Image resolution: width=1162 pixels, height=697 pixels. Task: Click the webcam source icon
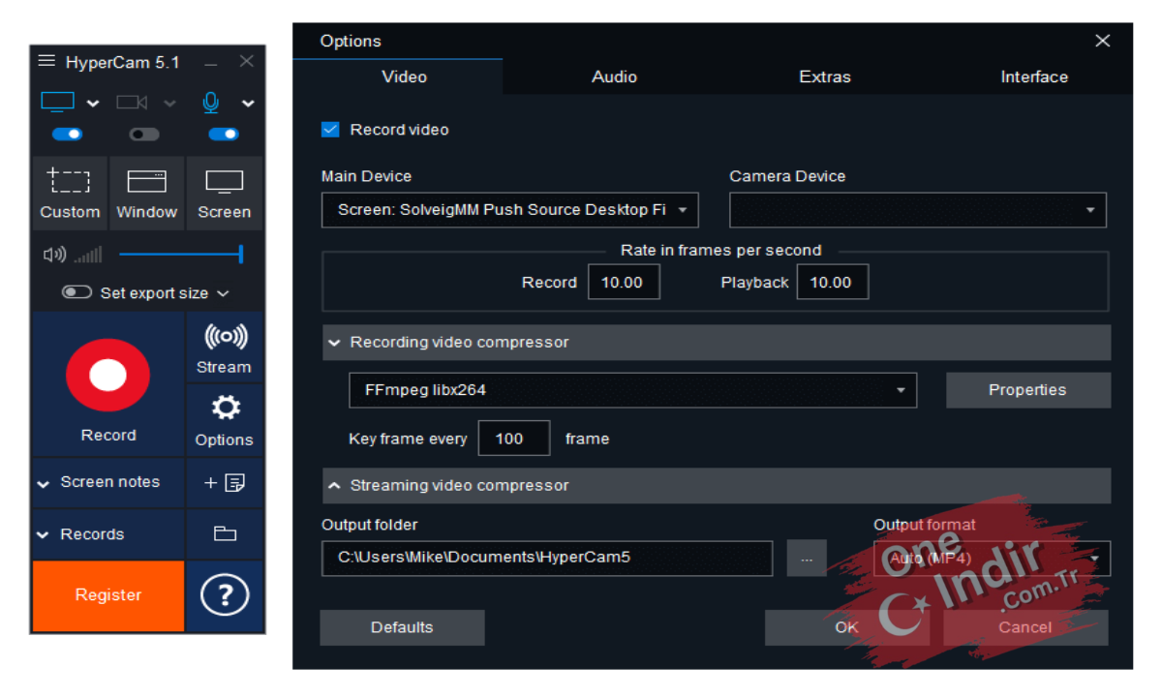pos(132,102)
